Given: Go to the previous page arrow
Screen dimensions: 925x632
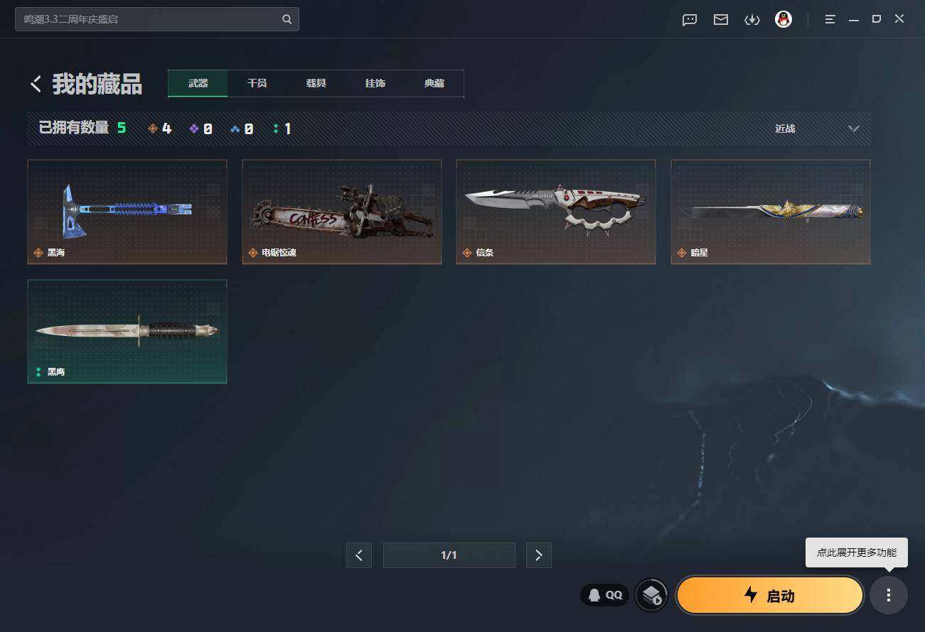Looking at the screenshot, I should click(359, 555).
